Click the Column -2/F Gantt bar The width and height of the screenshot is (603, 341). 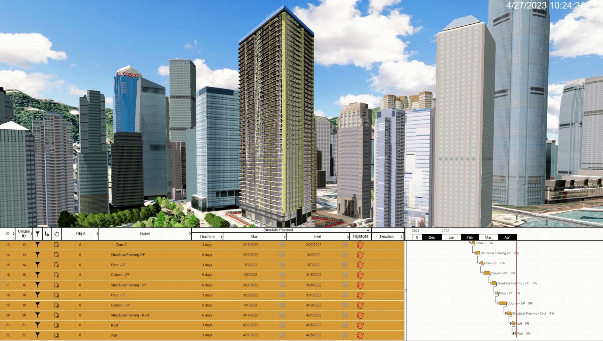[487, 273]
